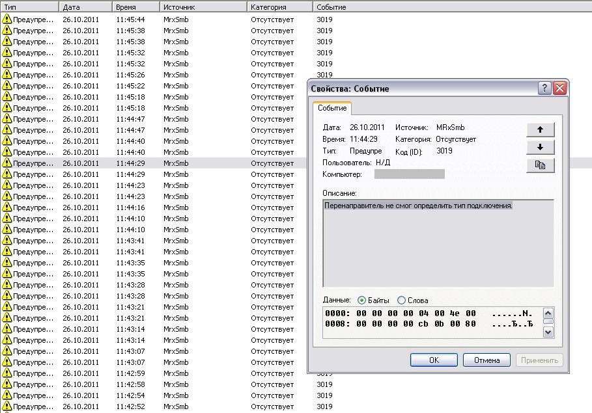Copy event details to the clipboard
This screenshot has height=413, width=592.
[541, 165]
